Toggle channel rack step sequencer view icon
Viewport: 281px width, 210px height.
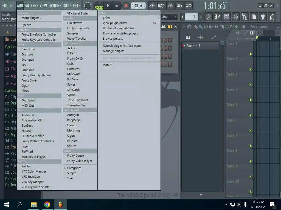(x=170, y=27)
